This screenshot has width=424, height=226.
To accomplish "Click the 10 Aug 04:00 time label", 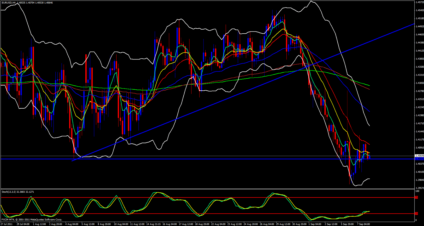I will pyautogui.click(x=121, y=224).
